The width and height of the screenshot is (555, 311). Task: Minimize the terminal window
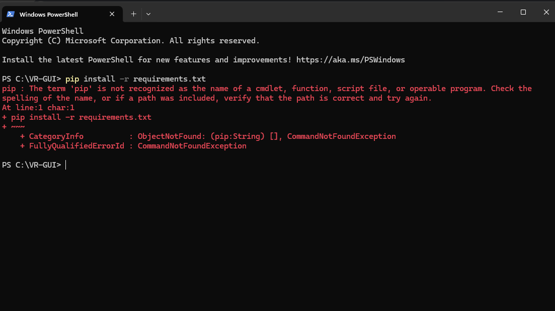pyautogui.click(x=499, y=12)
